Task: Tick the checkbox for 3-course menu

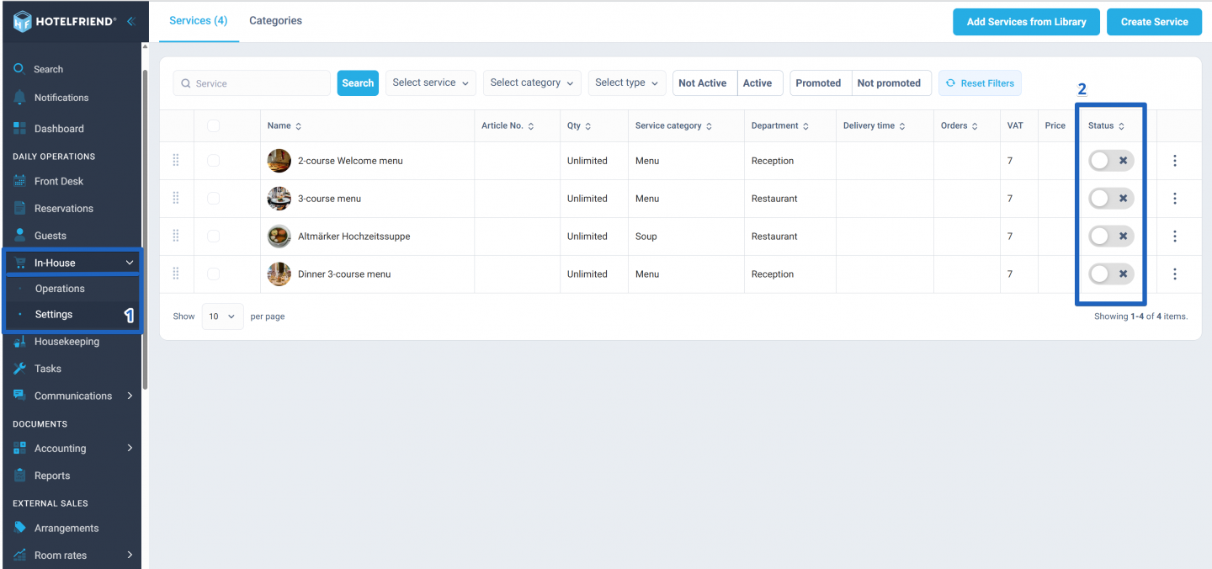Action: click(213, 198)
